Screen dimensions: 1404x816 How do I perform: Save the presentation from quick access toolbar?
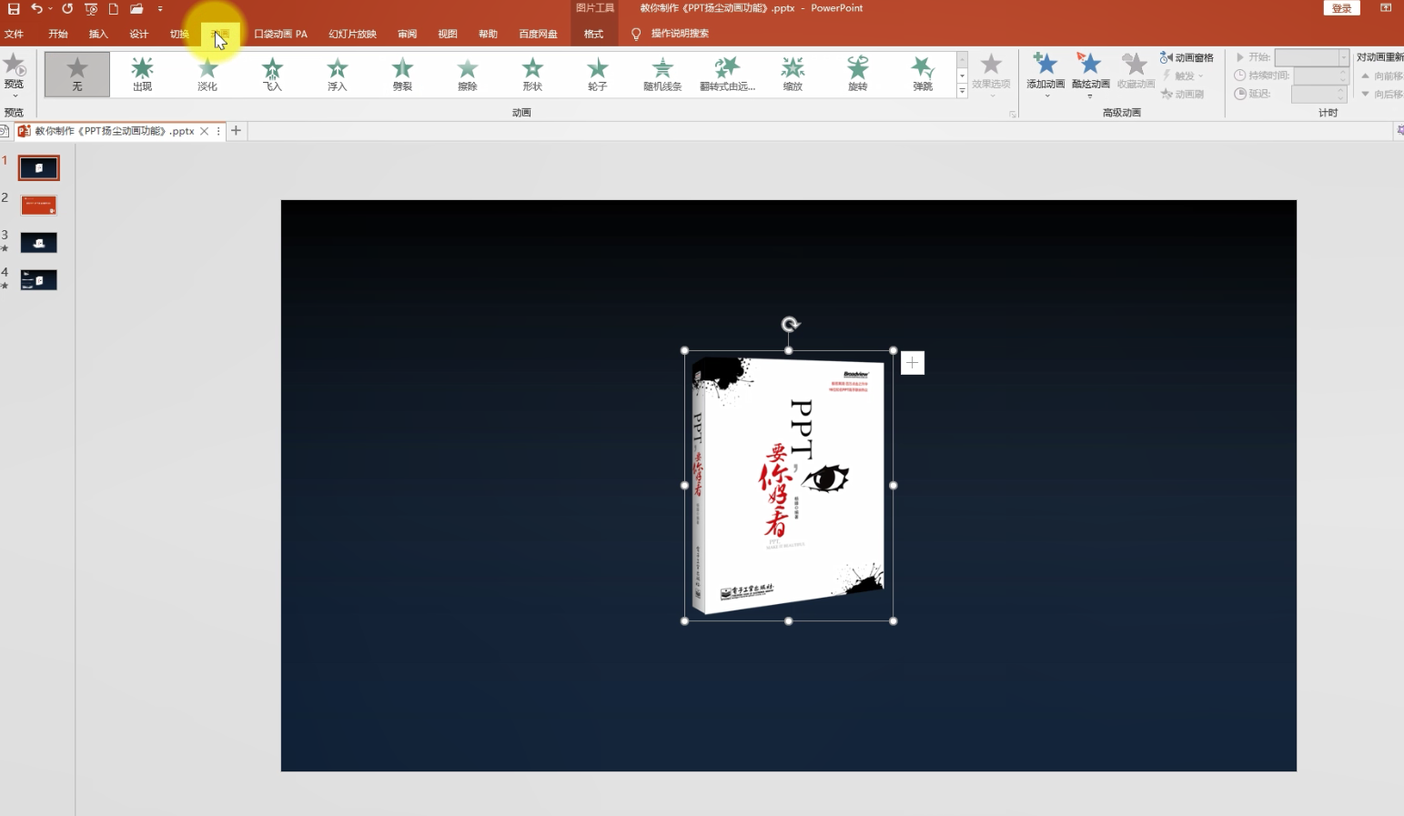pos(14,9)
